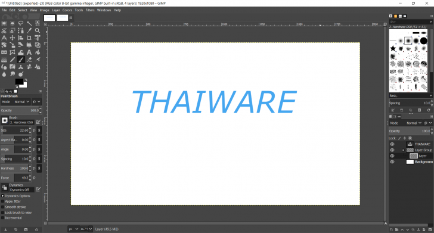Click the black foreground color swatch
The height and width of the screenshot is (233, 434).
(x=19, y=82)
